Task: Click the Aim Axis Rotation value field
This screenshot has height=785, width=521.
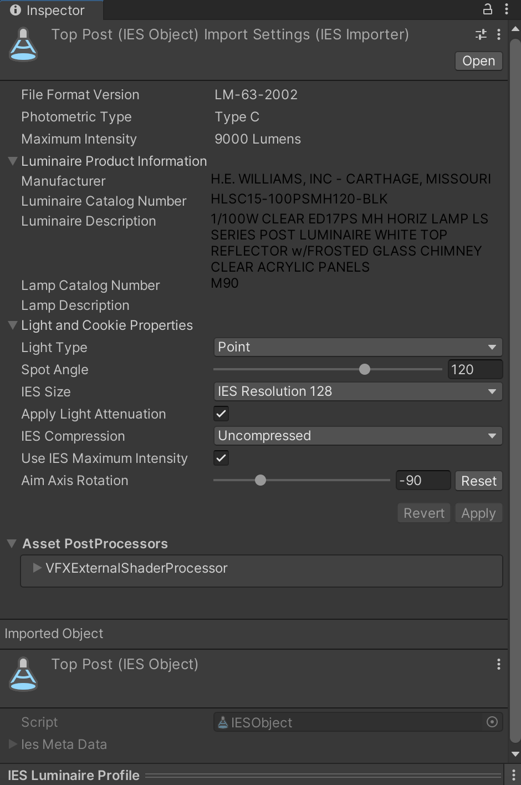Action: point(423,481)
